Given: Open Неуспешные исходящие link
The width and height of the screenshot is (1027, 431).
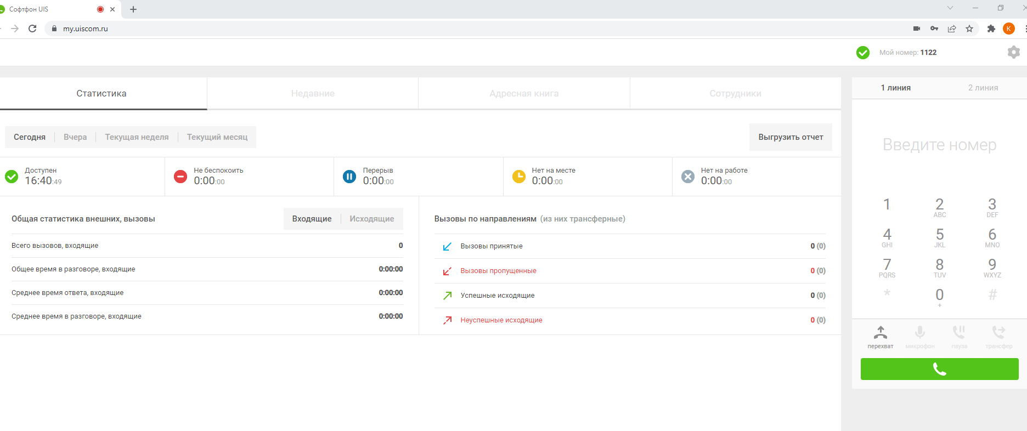Looking at the screenshot, I should coord(501,320).
